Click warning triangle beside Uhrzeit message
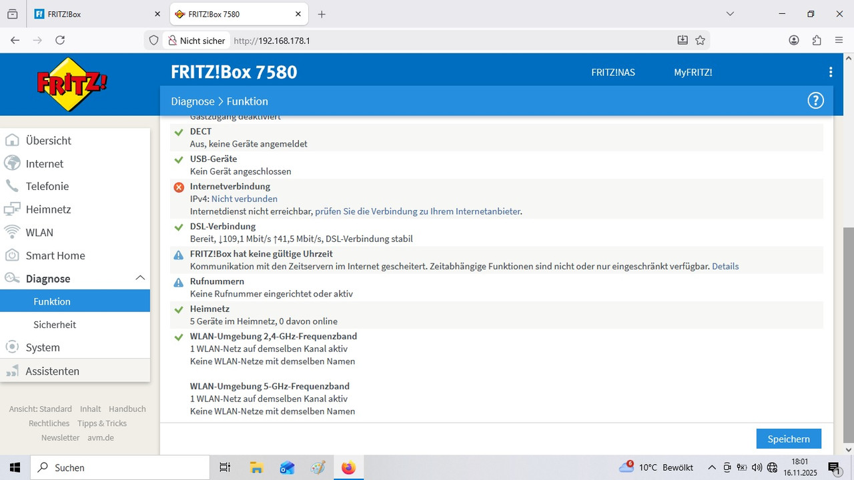This screenshot has width=854, height=480. (x=179, y=255)
